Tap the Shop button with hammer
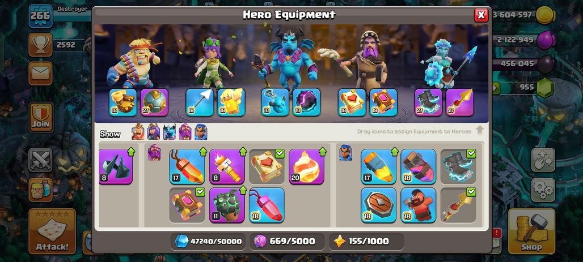 click(x=531, y=231)
